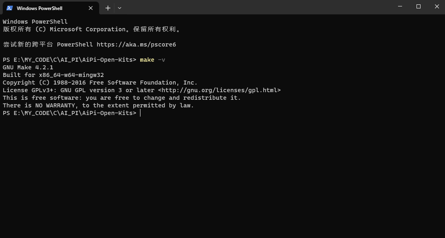
Task: Click the Free Software Foundation copyright line
Action: tap(100, 83)
